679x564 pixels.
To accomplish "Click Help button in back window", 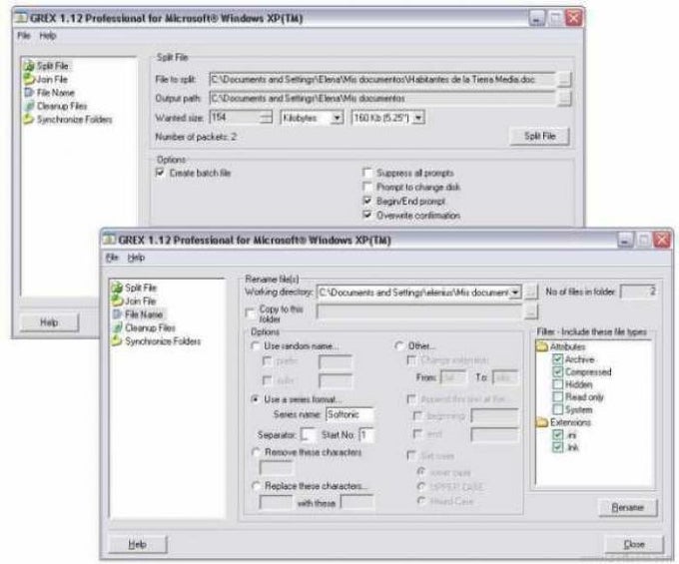I will (49, 322).
